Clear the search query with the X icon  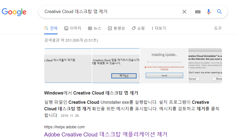pos(184,12)
